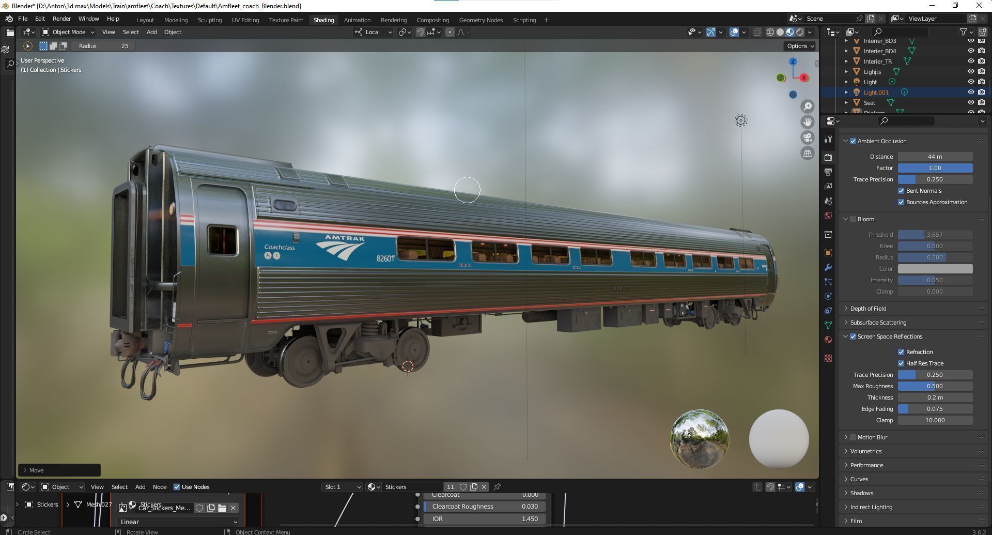The height and width of the screenshot is (535, 992).
Task: Enable the Bloom checkbox
Action: click(x=853, y=219)
